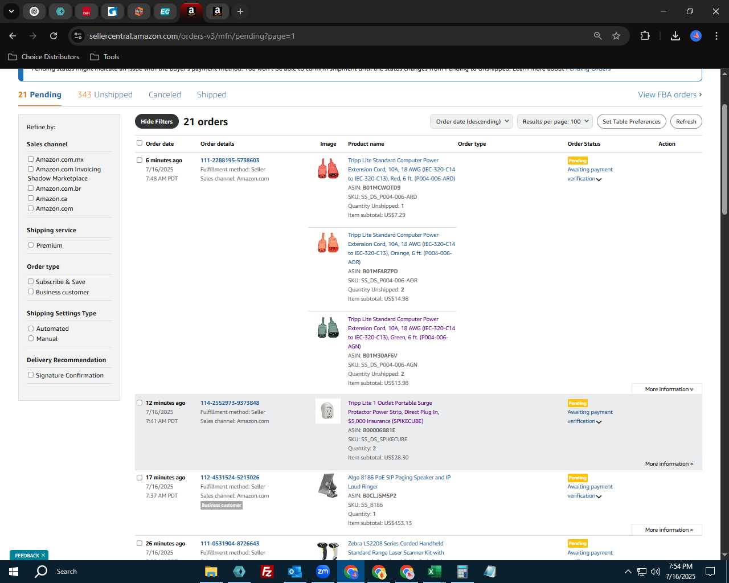Open the tab search dropdown arrow
Image resolution: width=729 pixels, height=583 pixels.
11,11
